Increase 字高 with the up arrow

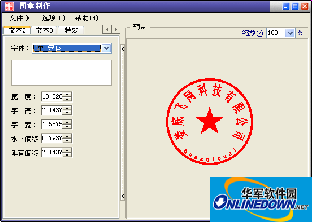coord(67,108)
